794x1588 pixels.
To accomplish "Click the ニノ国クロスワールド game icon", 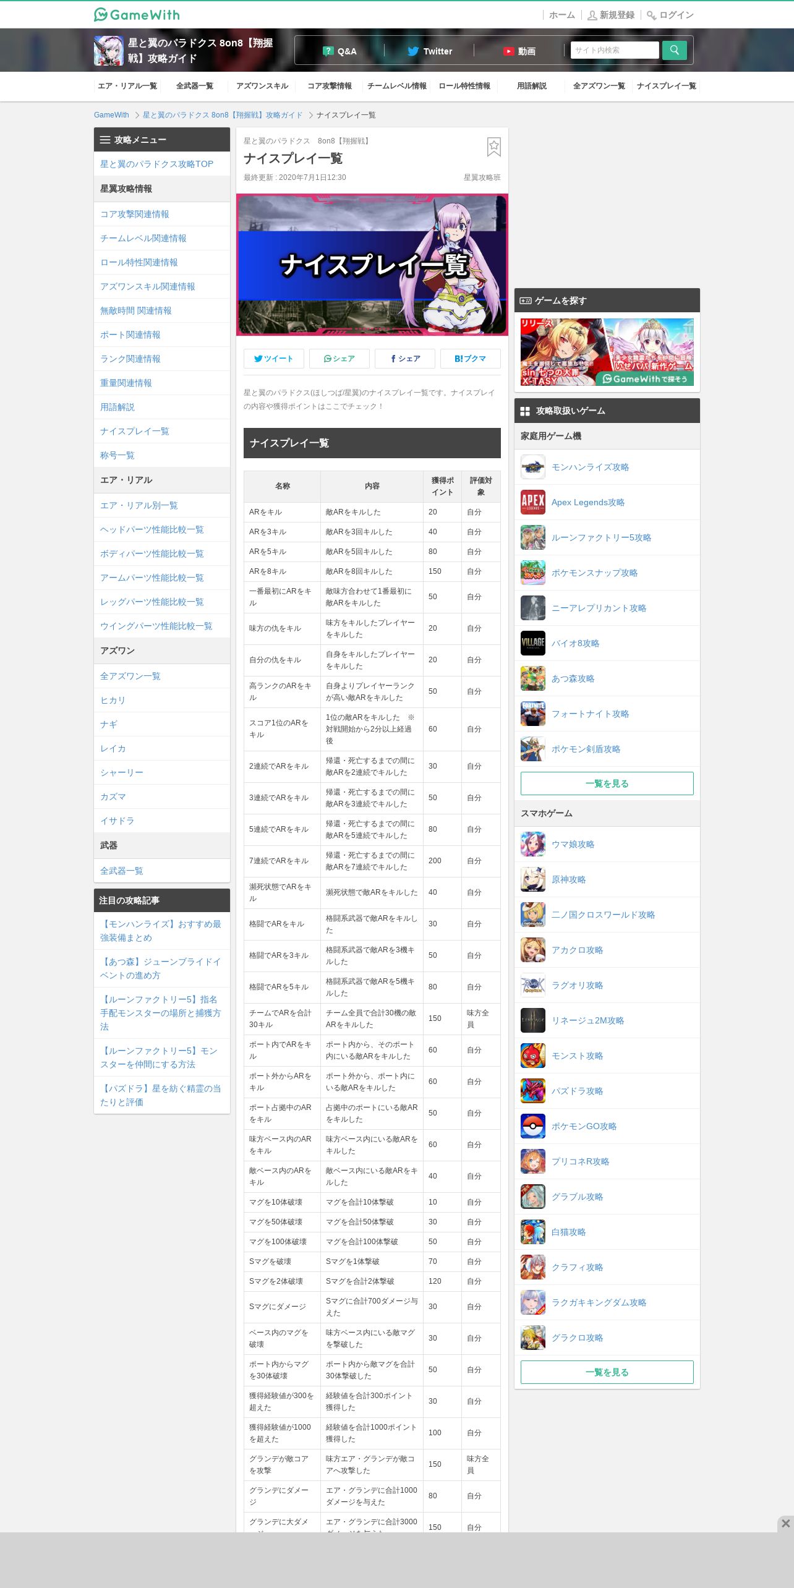I will pyautogui.click(x=532, y=915).
